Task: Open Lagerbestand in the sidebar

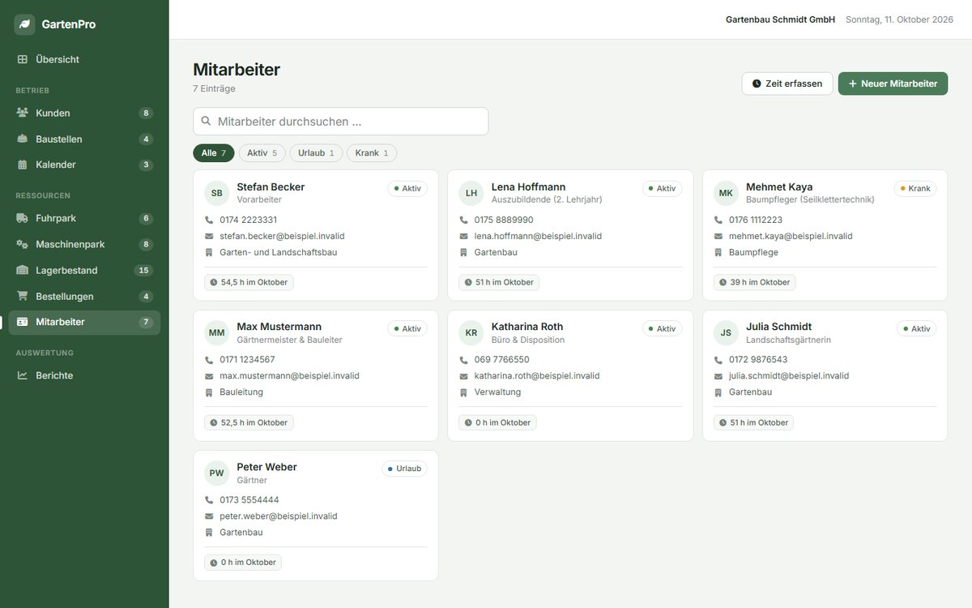Action: [x=84, y=270]
